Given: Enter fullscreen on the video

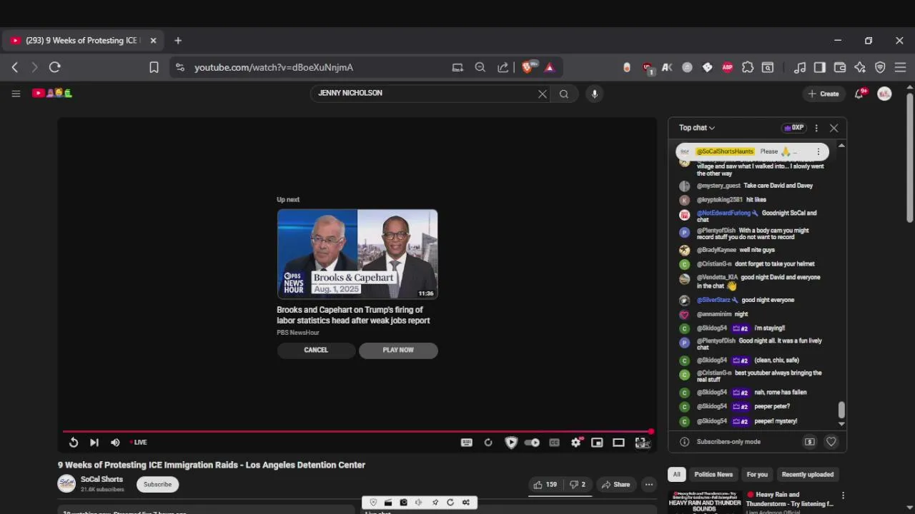Looking at the screenshot, I should (x=641, y=443).
